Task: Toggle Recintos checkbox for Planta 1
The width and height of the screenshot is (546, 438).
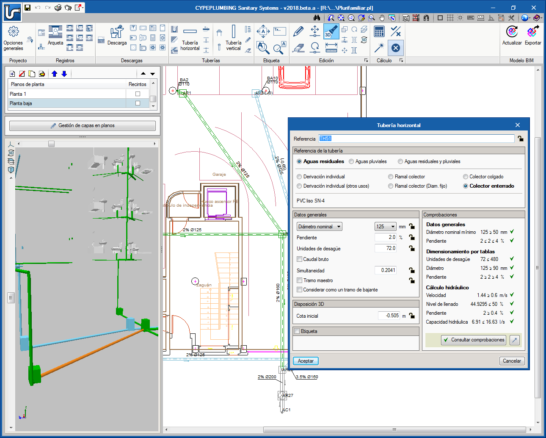Action: [x=138, y=94]
